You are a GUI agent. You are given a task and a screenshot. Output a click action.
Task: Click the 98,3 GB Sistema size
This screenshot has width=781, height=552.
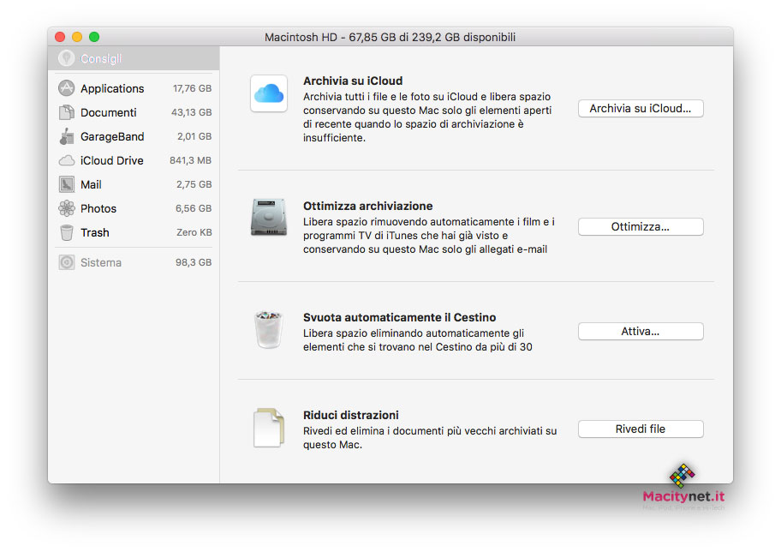[x=194, y=262]
